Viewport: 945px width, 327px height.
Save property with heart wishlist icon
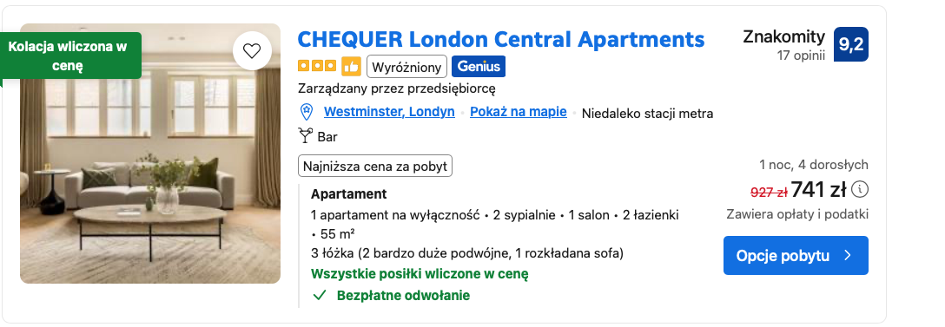pos(251,51)
